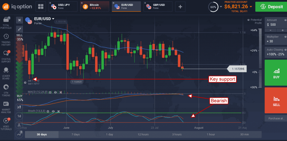The height and width of the screenshot is (141, 287).
Task: Expand the EUR/USD asset dropdown
Action: pyautogui.click(x=53, y=19)
